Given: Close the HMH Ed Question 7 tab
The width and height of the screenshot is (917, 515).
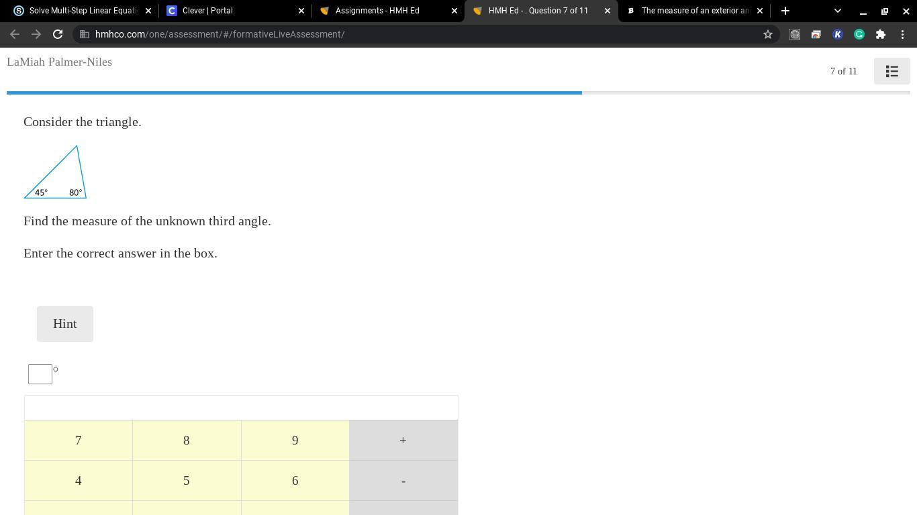Looking at the screenshot, I should [x=608, y=11].
